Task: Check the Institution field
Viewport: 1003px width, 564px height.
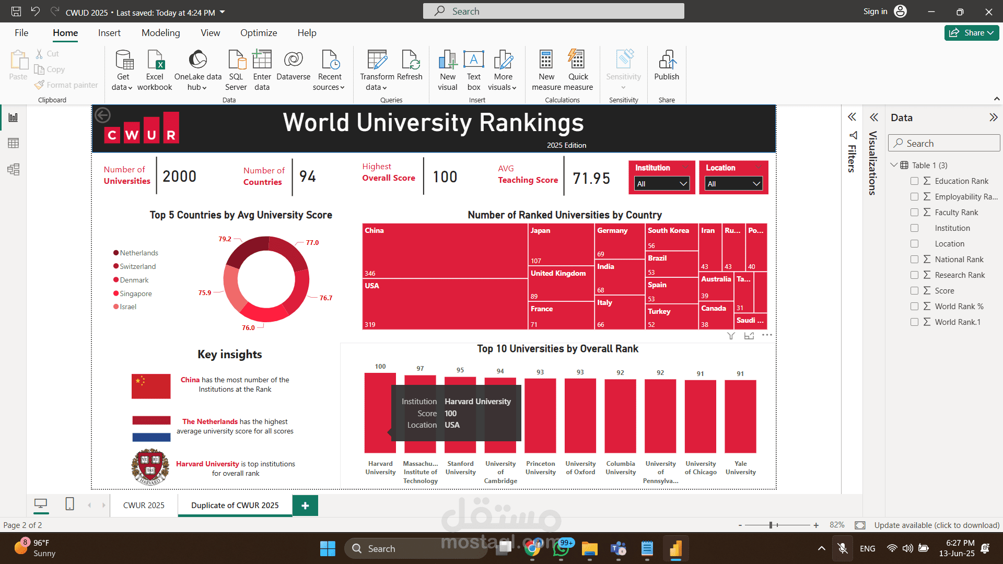Action: 914,228
